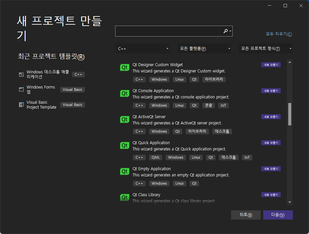Click the QML tag on Qt Quick Application
309x234 pixels.
155,157
